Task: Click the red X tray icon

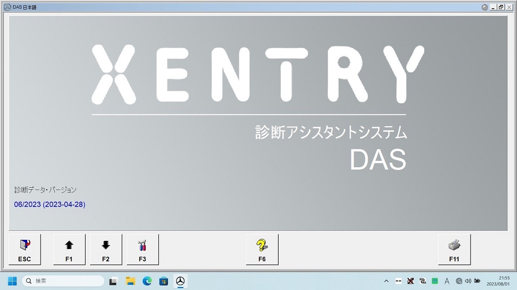Action: pyautogui.click(x=411, y=281)
